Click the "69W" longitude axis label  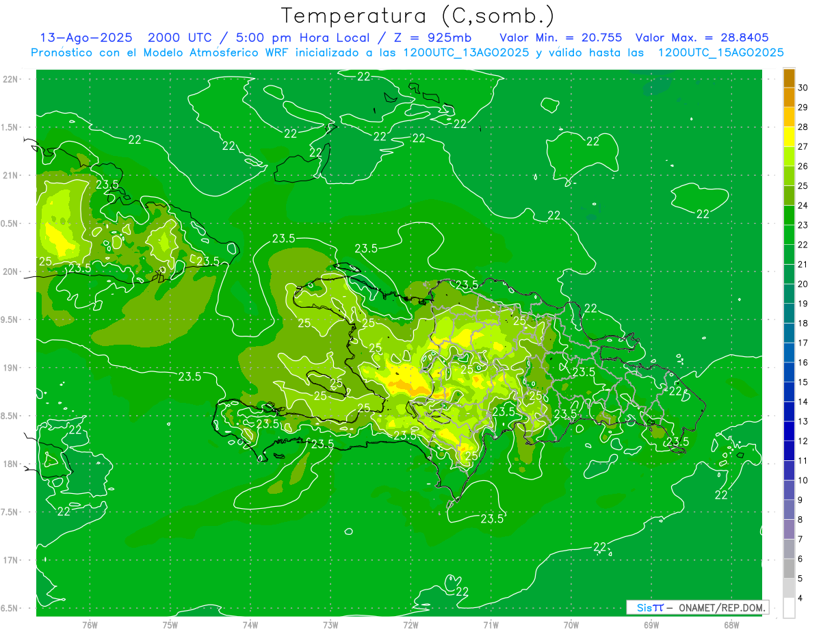pos(651,625)
